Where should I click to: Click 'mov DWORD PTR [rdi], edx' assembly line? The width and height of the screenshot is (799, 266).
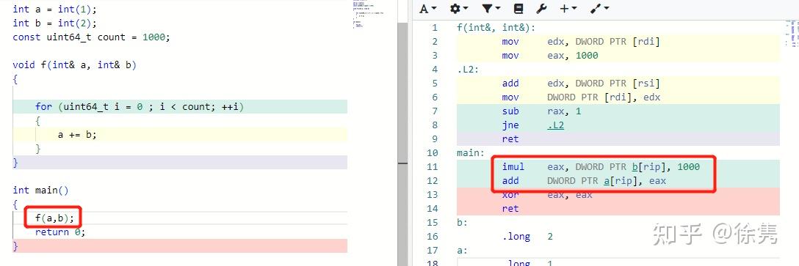(x=580, y=97)
